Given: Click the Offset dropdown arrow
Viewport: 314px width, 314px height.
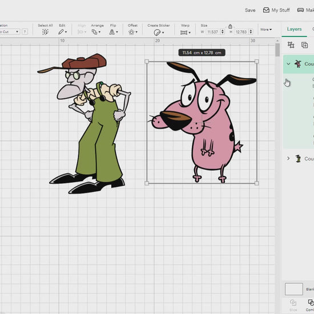Looking at the screenshot, I should [136, 32].
